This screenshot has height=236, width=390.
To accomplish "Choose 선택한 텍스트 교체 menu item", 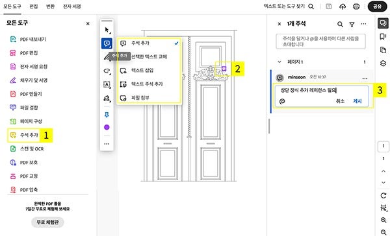I will pos(149,56).
